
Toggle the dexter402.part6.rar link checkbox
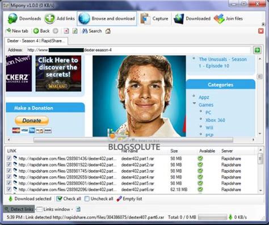(9, 189)
